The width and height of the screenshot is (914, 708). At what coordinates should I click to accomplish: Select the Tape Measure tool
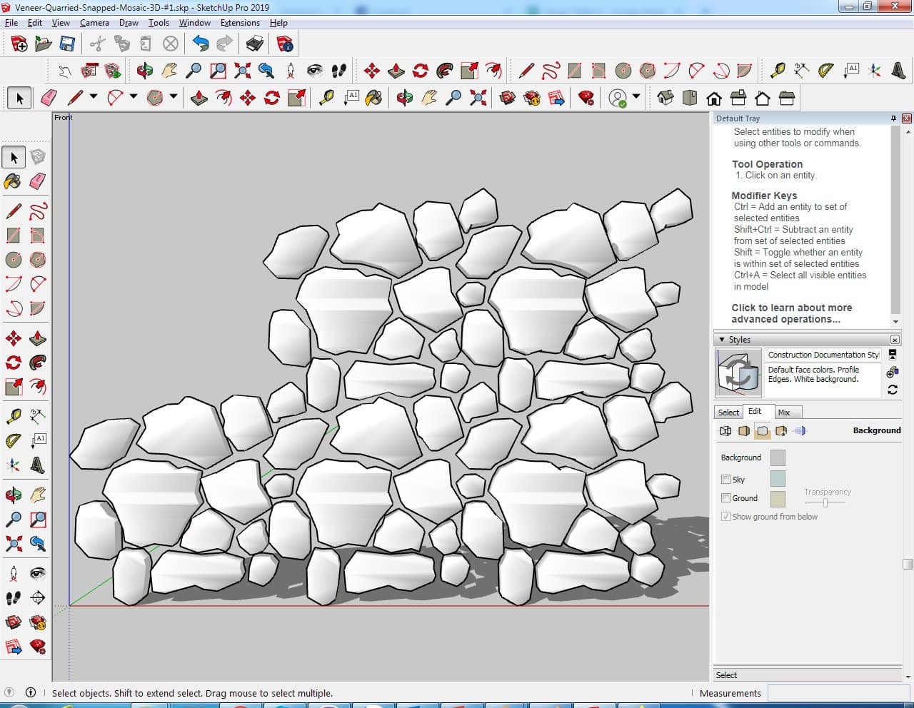click(x=13, y=416)
